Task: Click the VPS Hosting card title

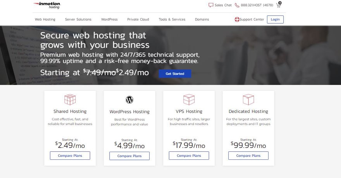Action: tap(189, 111)
